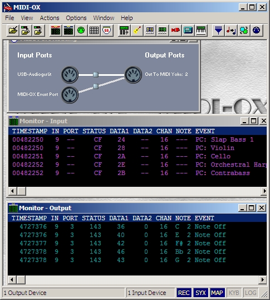Select the 'F# 2 Note Off' output row

point(137,243)
